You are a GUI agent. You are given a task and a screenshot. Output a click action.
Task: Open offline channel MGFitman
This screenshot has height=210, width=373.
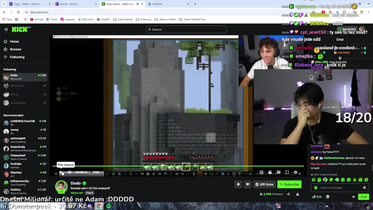click(25, 86)
